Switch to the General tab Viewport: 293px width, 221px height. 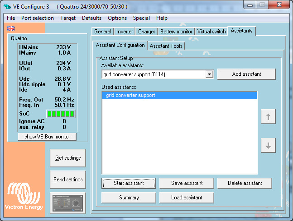click(103, 32)
